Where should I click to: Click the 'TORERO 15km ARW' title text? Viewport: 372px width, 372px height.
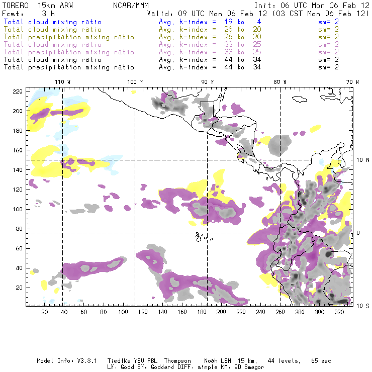(38, 6)
